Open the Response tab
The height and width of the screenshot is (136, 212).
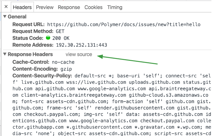click(69, 7)
